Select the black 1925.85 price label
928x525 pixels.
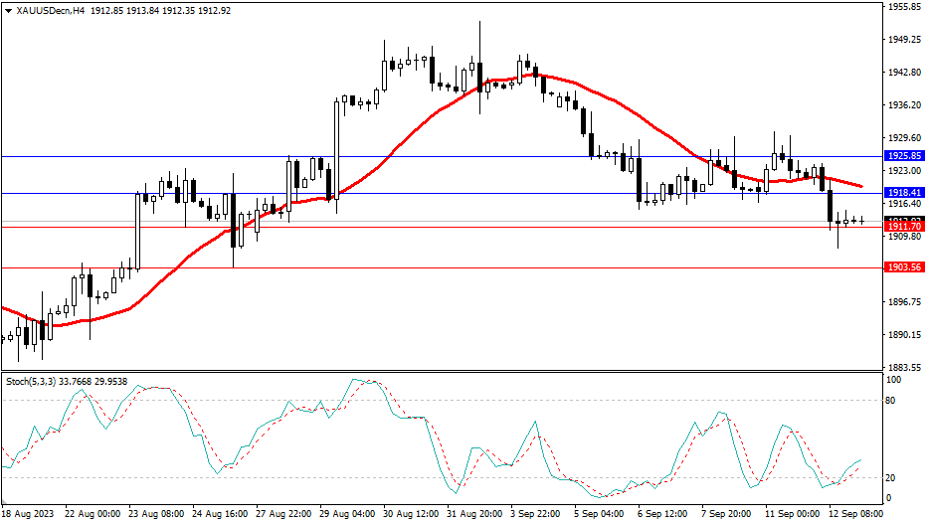click(x=904, y=156)
